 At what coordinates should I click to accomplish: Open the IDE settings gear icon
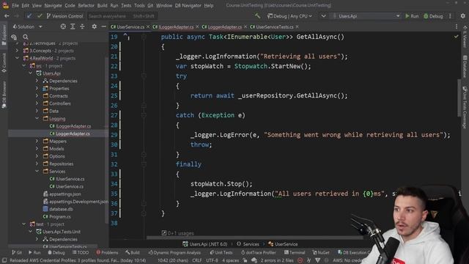click(x=462, y=16)
